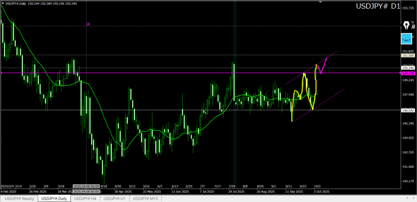Open the USDJPY#,M15 chart tab

146,198
